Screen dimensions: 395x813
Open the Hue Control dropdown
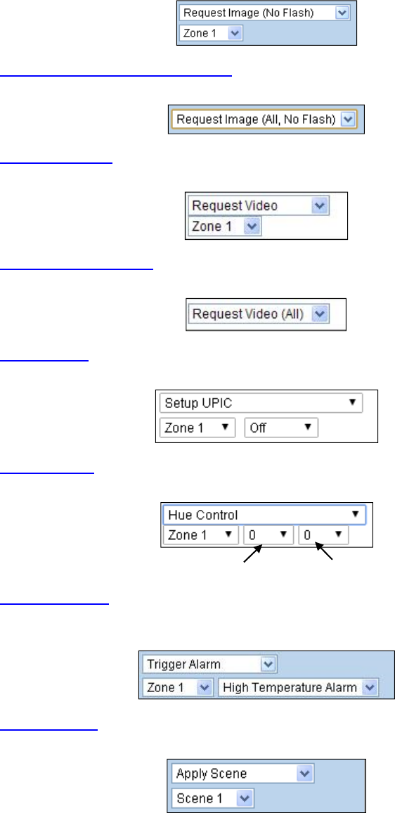point(264,515)
